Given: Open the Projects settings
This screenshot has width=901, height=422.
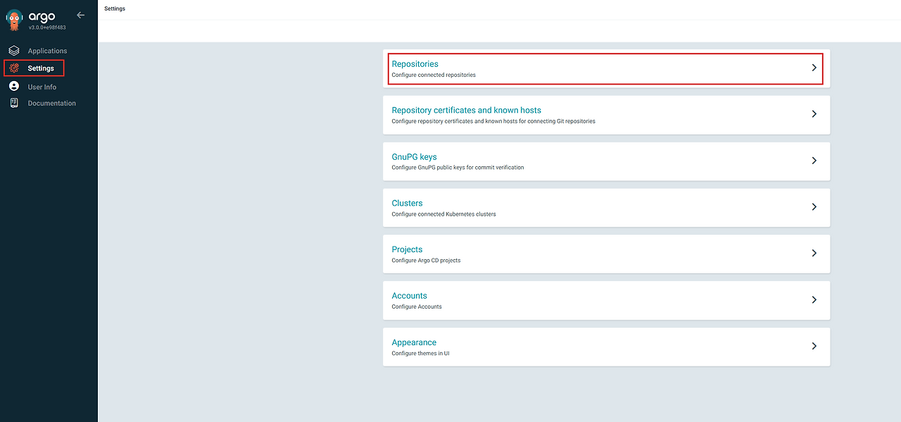Looking at the screenshot, I should (407, 249).
